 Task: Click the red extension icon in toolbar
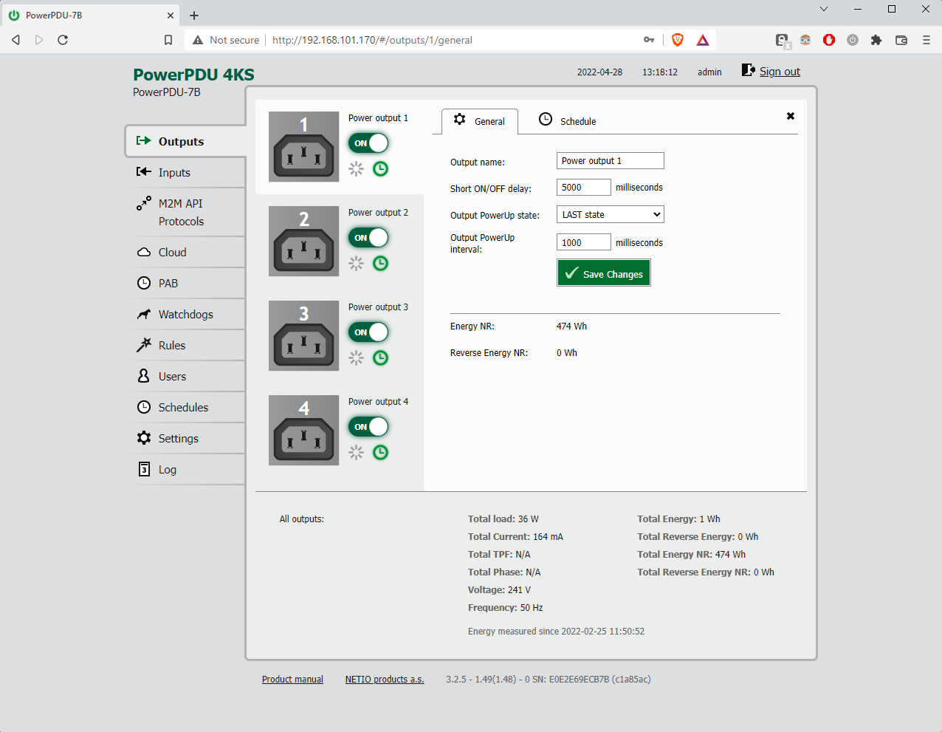tap(829, 40)
